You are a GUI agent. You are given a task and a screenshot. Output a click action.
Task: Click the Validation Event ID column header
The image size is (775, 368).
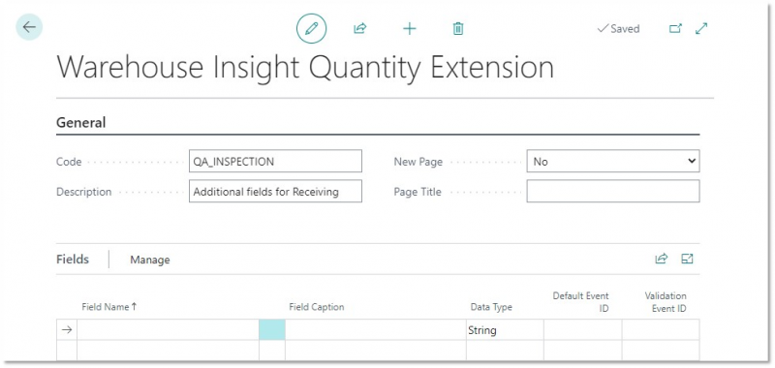[x=666, y=302]
